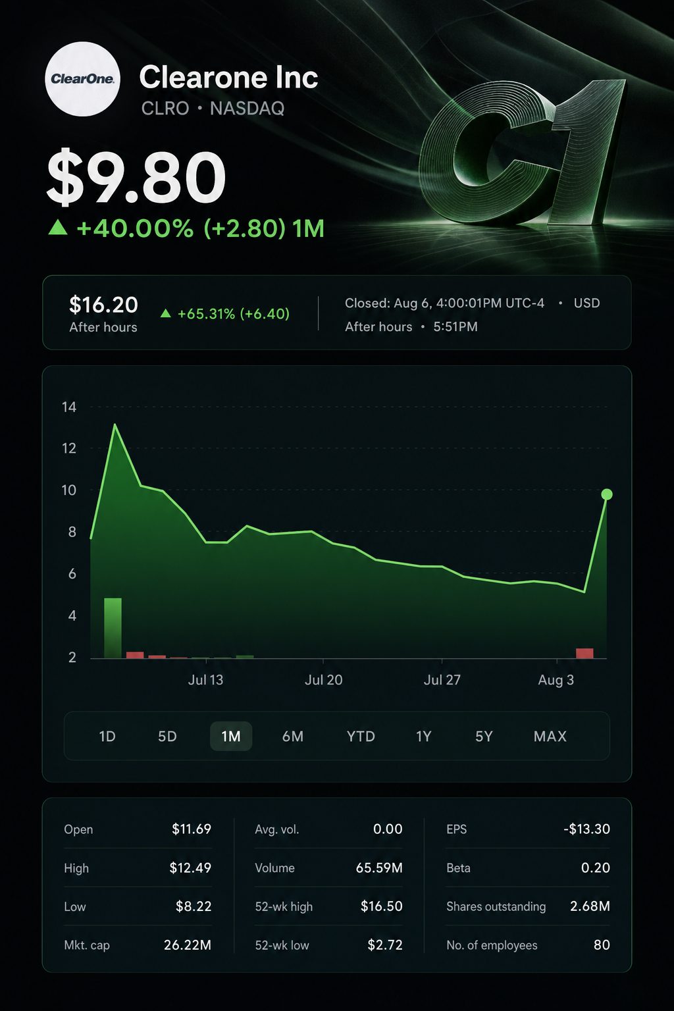Click the Mkt. cap value 26.22M
The image size is (674, 1011).
click(x=188, y=945)
